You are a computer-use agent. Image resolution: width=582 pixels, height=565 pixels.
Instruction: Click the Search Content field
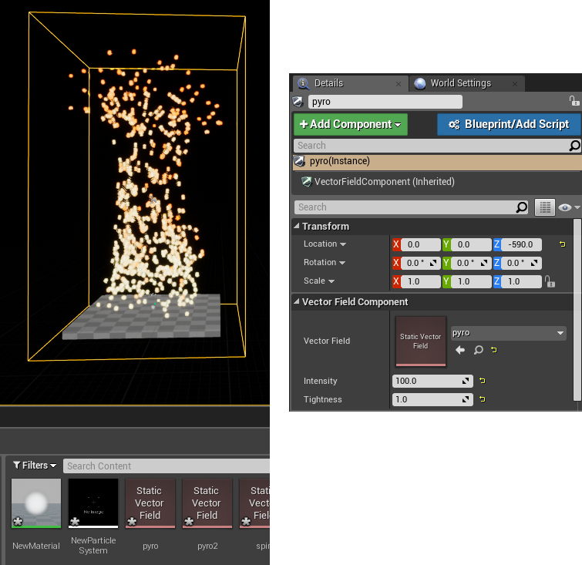click(x=167, y=466)
